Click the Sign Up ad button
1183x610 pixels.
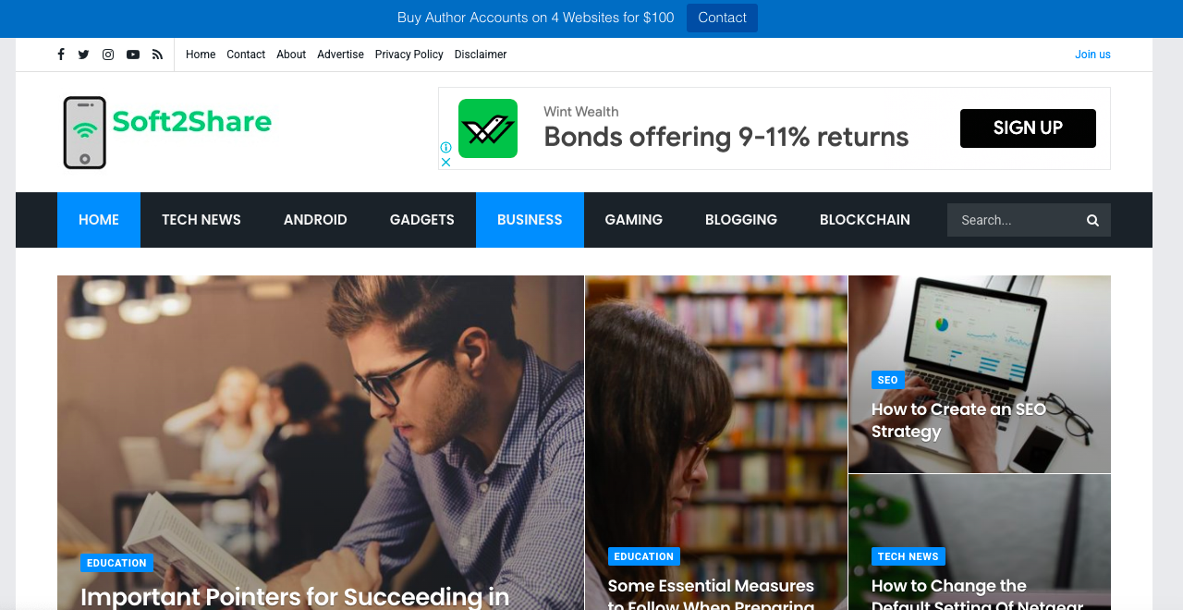click(x=1028, y=128)
